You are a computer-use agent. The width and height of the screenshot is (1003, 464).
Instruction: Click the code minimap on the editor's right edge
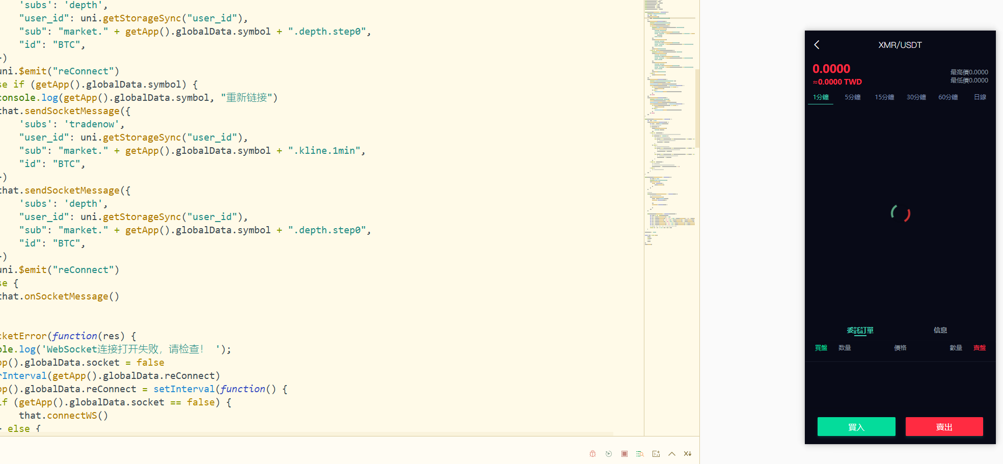click(669, 122)
